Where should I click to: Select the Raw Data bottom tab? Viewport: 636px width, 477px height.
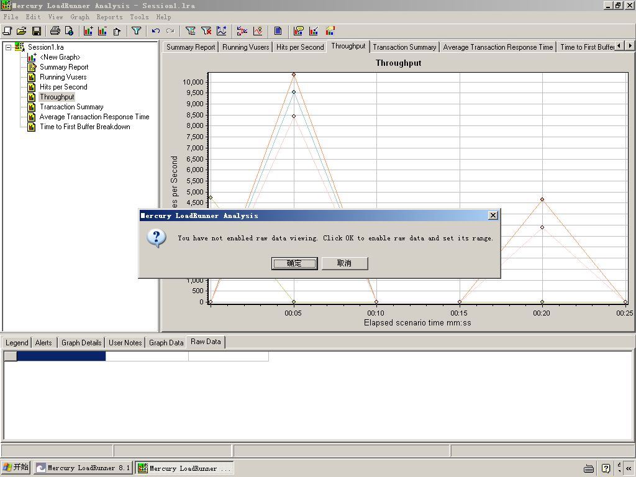tap(206, 342)
